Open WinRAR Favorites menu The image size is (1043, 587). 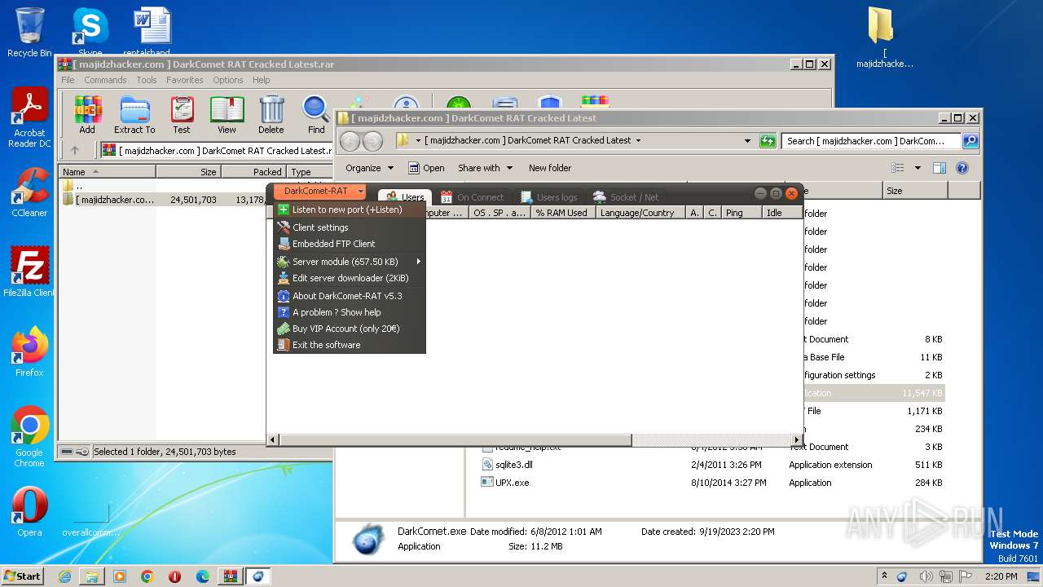[185, 80]
